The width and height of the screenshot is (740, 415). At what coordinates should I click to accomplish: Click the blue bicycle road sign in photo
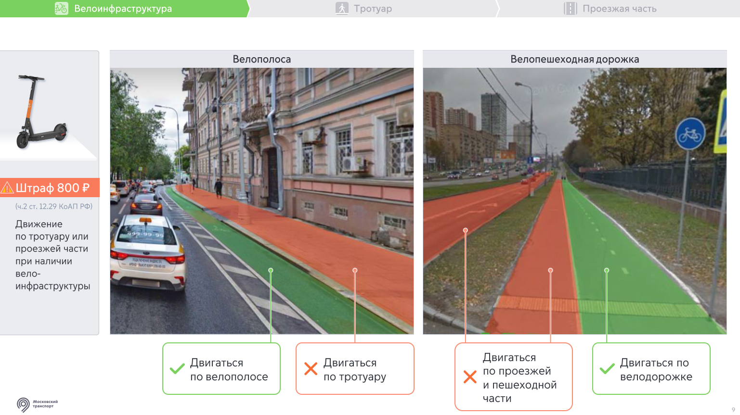[x=690, y=134]
